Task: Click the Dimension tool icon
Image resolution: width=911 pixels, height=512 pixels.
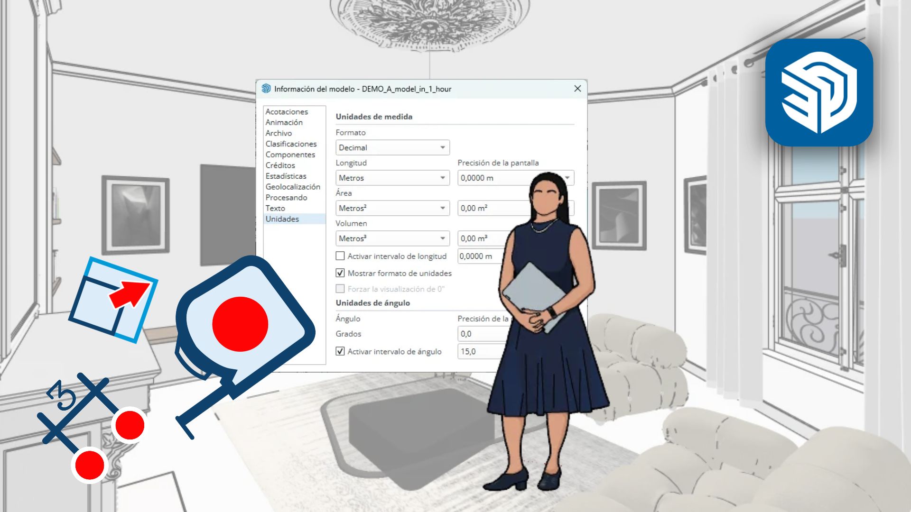Action: click(x=91, y=428)
